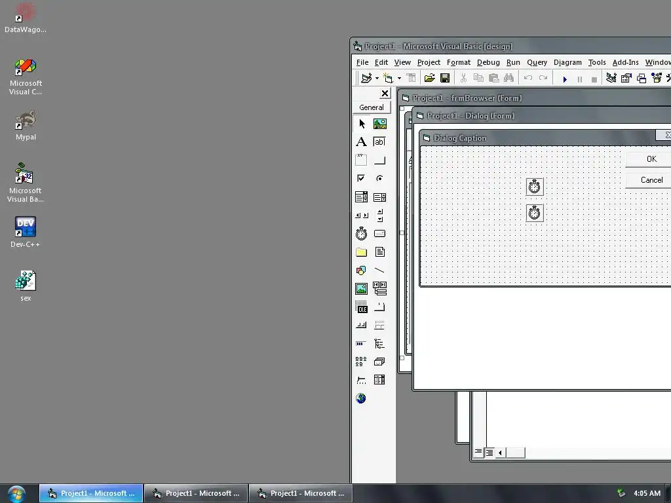The height and width of the screenshot is (503, 671).
Task: Select the ProgressBar control tool
Action: (362, 343)
